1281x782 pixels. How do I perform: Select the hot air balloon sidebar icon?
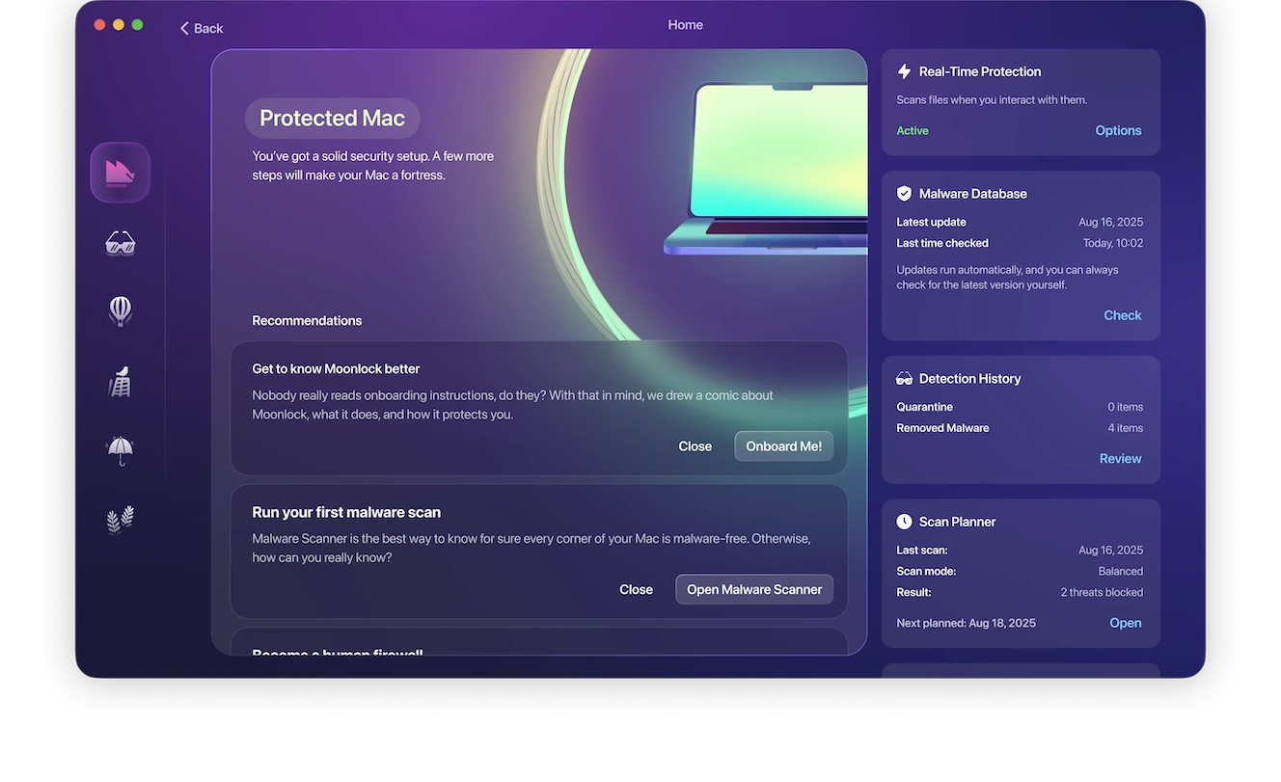point(120,310)
